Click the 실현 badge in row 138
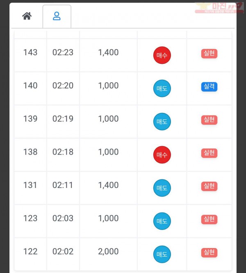246x273 pixels. click(x=209, y=153)
